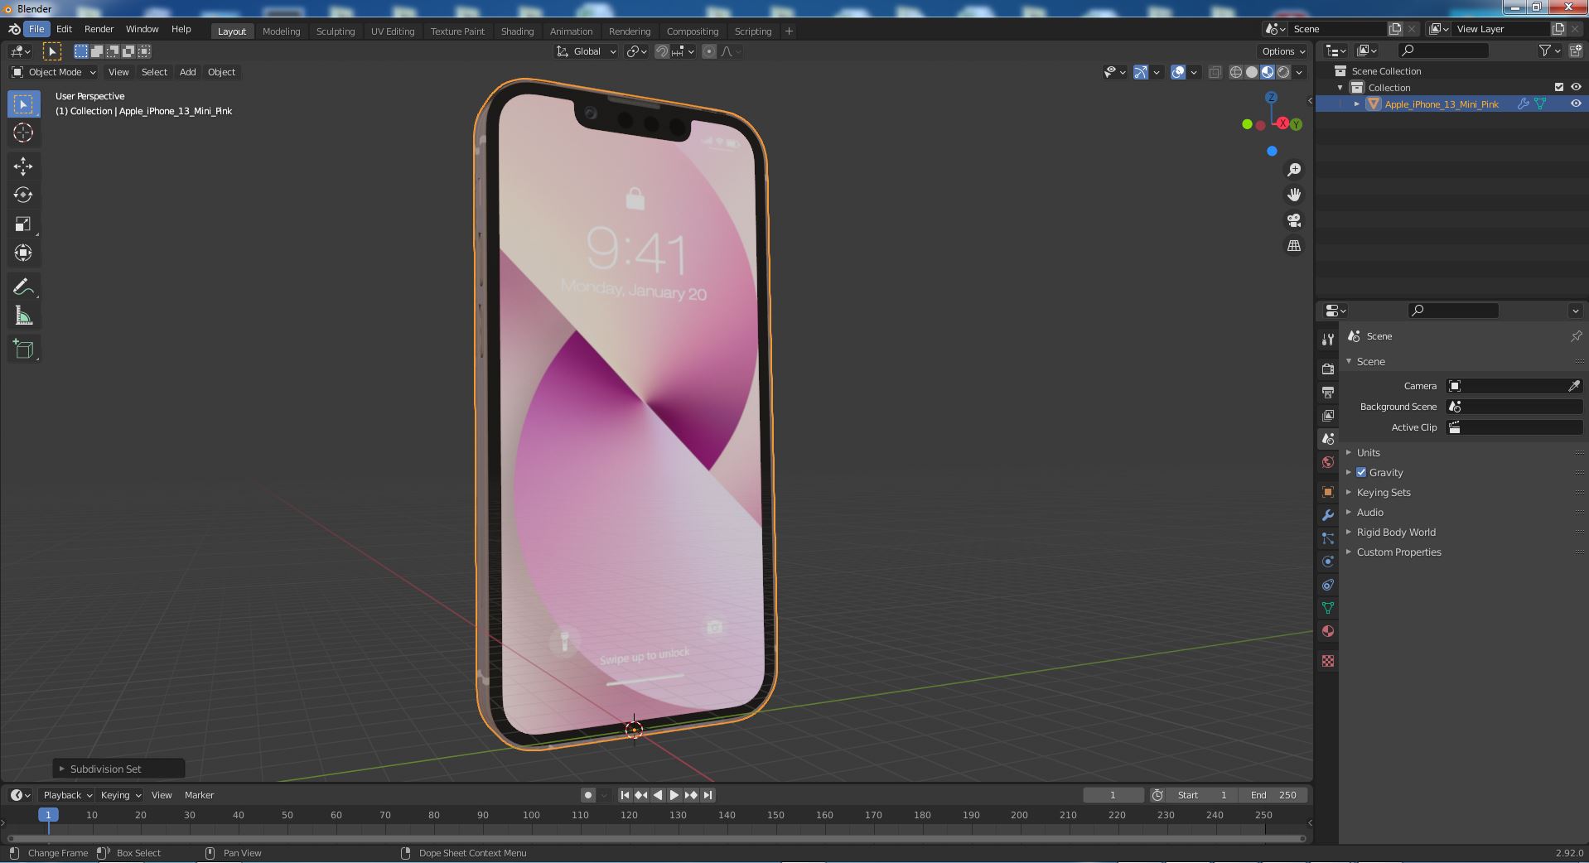Select Apple_iPhone_13_Mini_Pink in outliner
The height and width of the screenshot is (863, 1589).
(1441, 104)
